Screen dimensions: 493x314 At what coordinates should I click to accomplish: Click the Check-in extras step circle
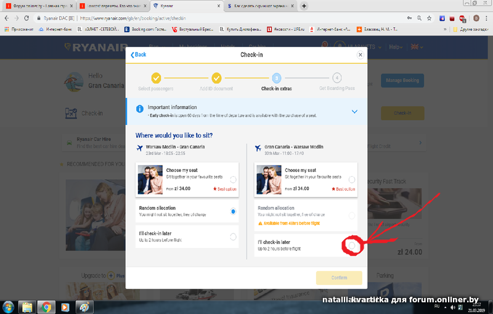coord(277,78)
